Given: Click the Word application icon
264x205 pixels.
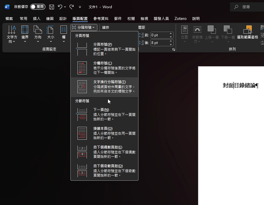Looking at the screenshot, I should (x=7, y=7).
